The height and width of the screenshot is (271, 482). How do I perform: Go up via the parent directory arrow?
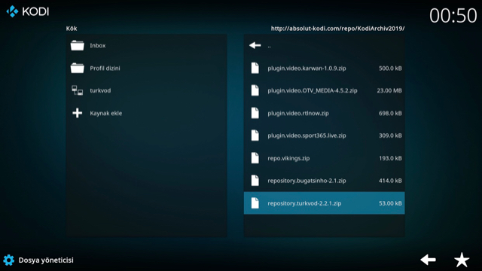[255, 45]
